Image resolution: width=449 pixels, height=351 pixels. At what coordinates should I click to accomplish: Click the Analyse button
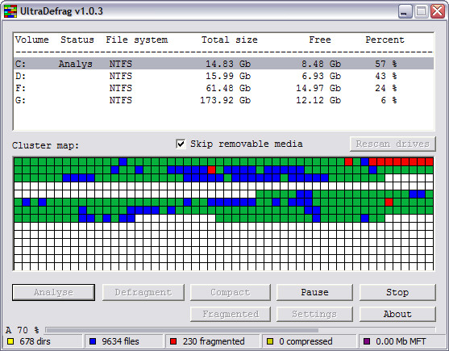pos(53,292)
